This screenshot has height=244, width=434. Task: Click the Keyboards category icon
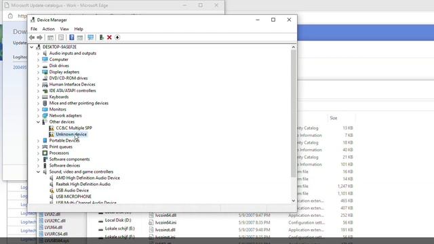(x=45, y=97)
